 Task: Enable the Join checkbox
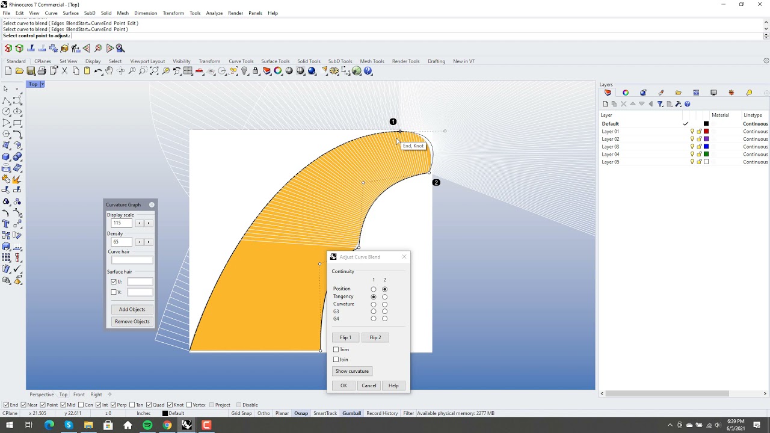click(x=336, y=360)
